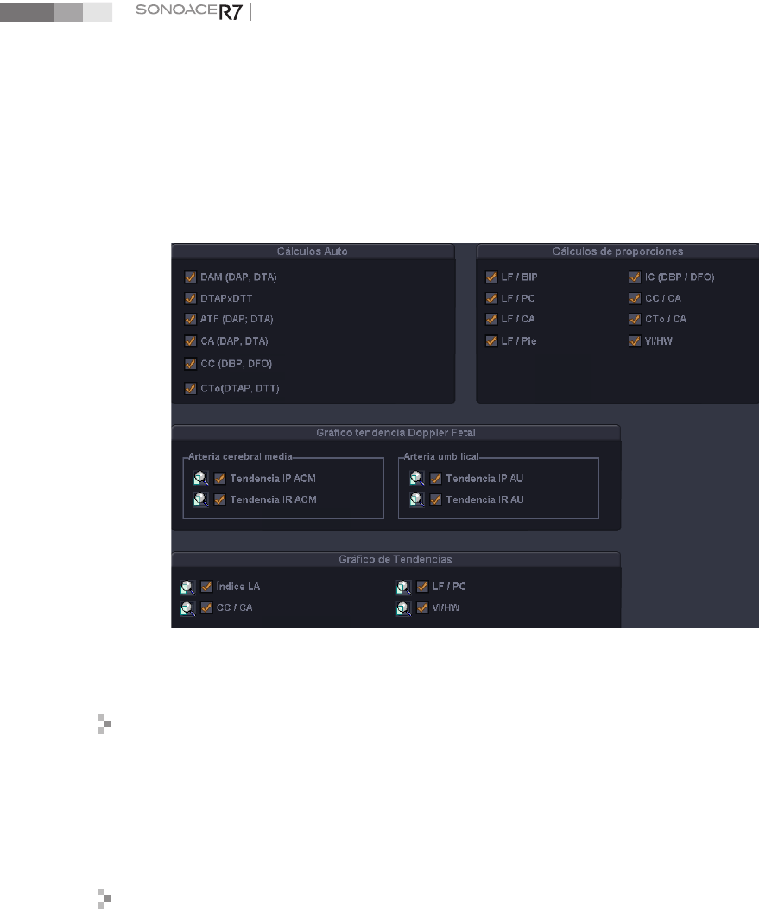
Task: Click the Arteria umbilical group label
Action: coord(441,457)
